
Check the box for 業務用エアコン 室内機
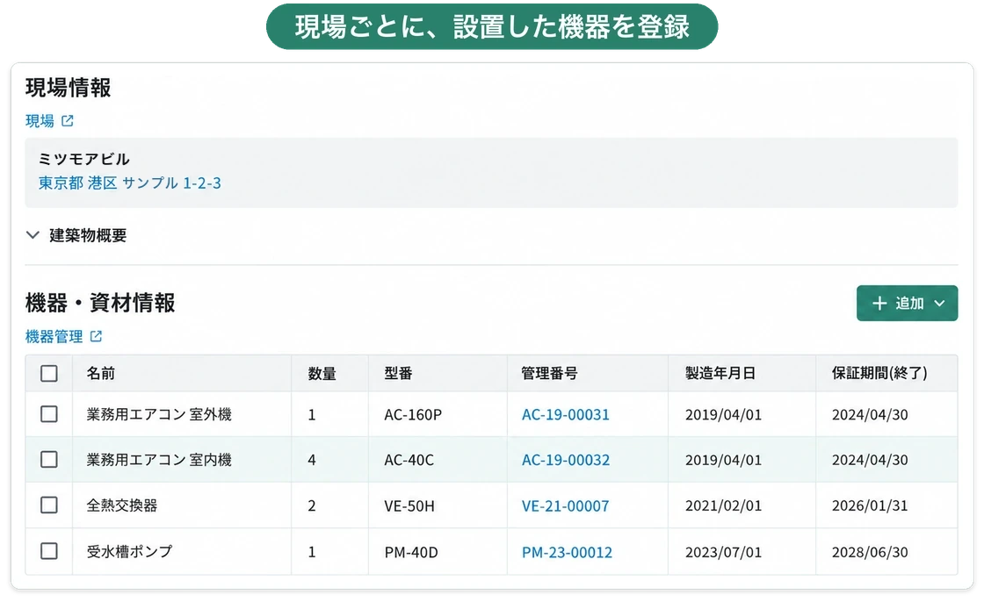[x=49, y=460]
